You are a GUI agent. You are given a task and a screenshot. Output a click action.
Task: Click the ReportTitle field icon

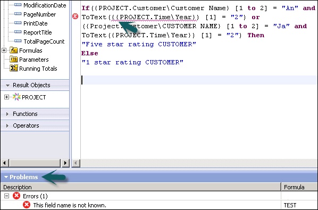[18, 32]
